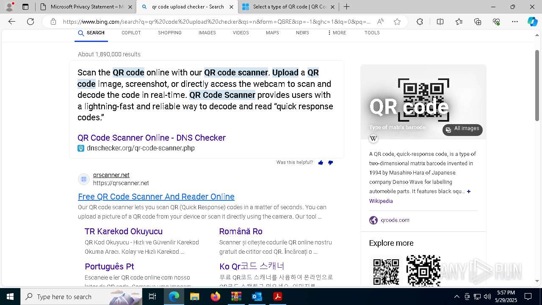Open the tab actions menu icon
Screen dimensions: 542x305
[x=25, y=7]
